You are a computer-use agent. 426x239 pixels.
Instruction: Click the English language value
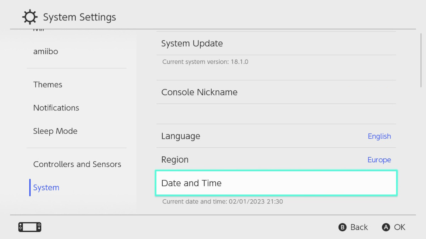coord(379,136)
